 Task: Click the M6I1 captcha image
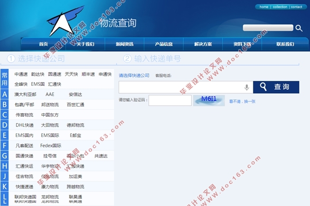209,100
